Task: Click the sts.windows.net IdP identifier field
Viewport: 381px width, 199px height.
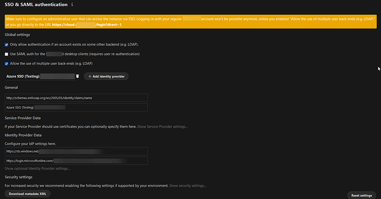Action: pos(76,151)
